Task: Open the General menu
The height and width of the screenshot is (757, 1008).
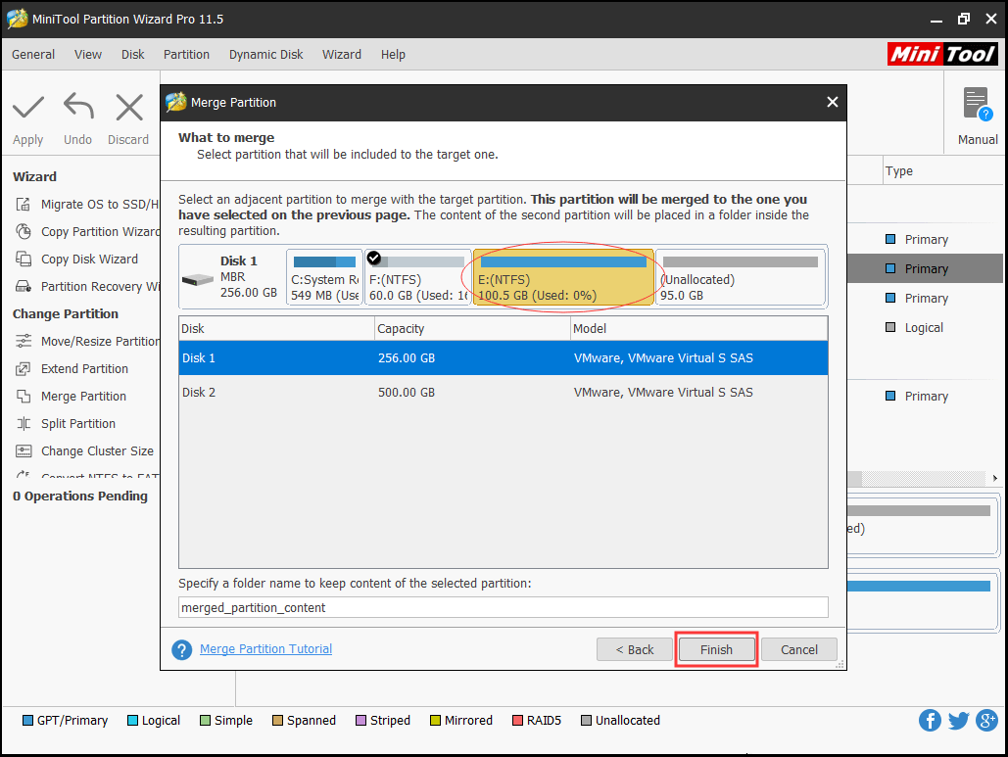Action: [32, 55]
